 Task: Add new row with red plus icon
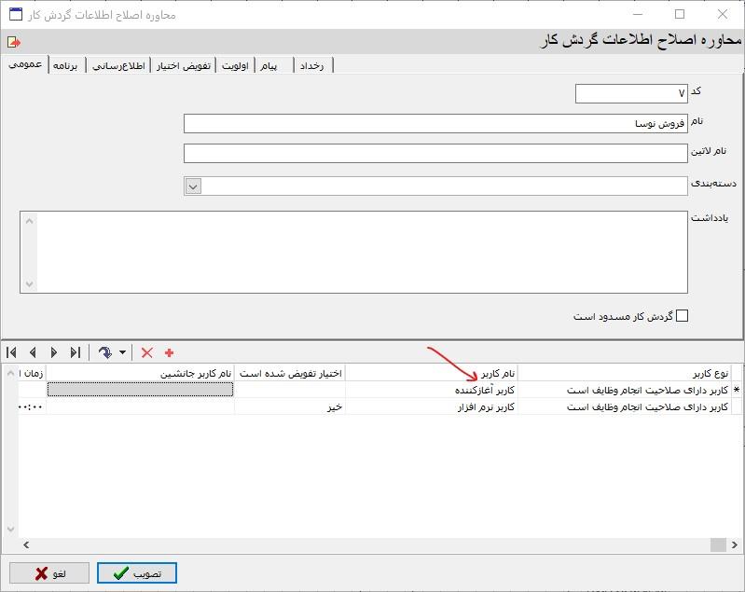click(169, 352)
